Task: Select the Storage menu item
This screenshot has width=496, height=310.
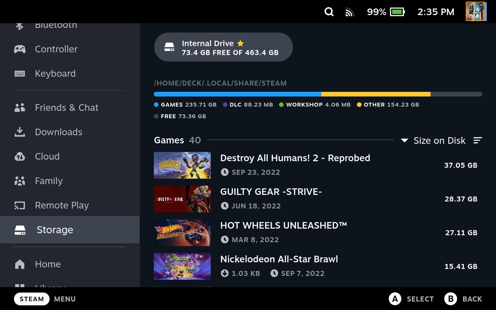Action: pos(70,230)
